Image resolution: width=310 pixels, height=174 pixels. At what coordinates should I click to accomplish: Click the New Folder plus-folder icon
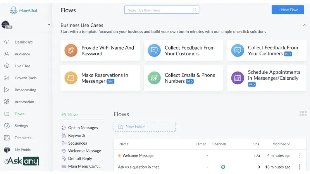121,127
